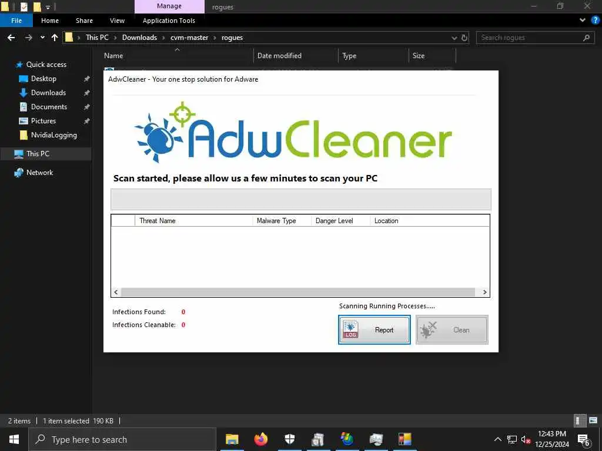The height and width of the screenshot is (451, 602).
Task: Click the AdwCleaner scan progress bar
Action: (300, 200)
